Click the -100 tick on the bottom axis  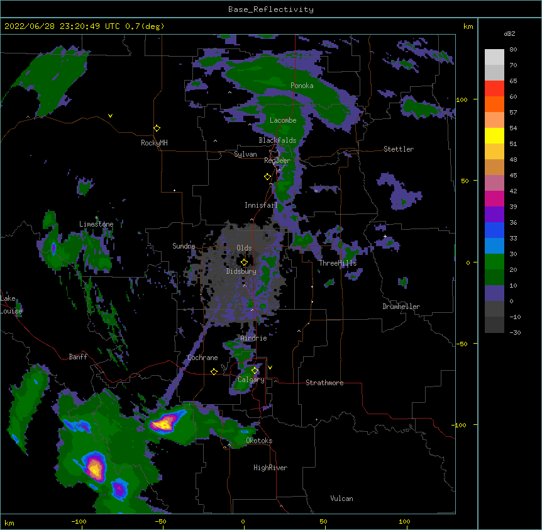click(x=79, y=521)
